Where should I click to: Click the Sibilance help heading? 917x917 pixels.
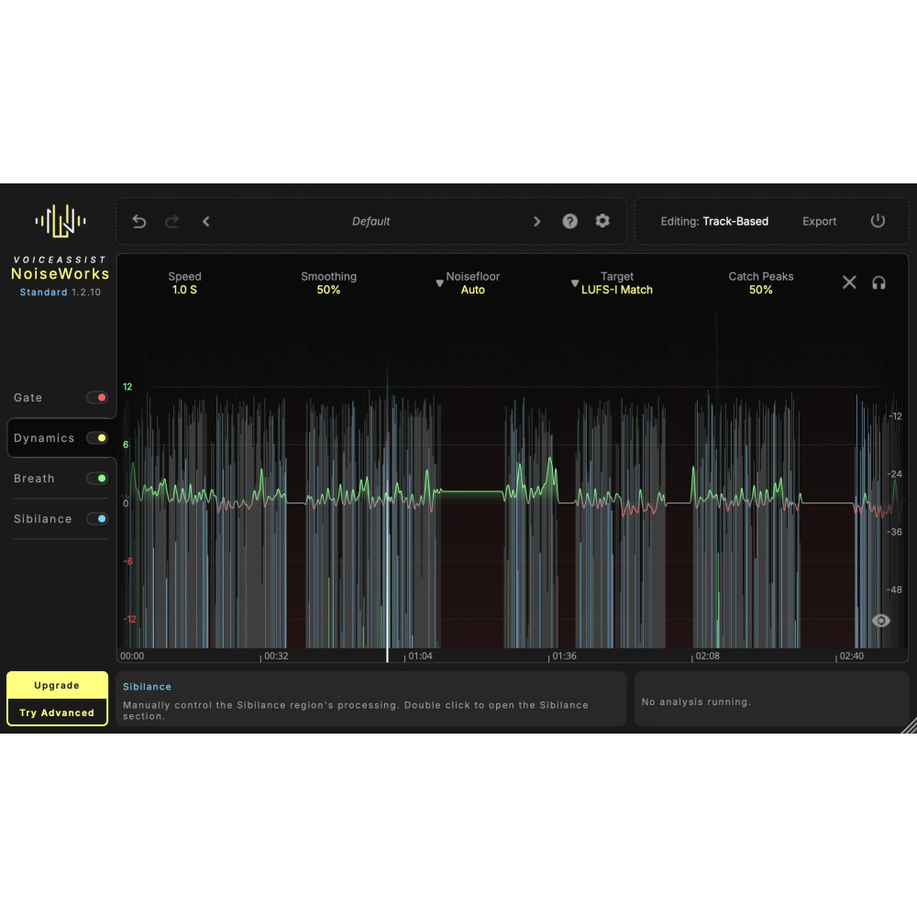point(147,687)
